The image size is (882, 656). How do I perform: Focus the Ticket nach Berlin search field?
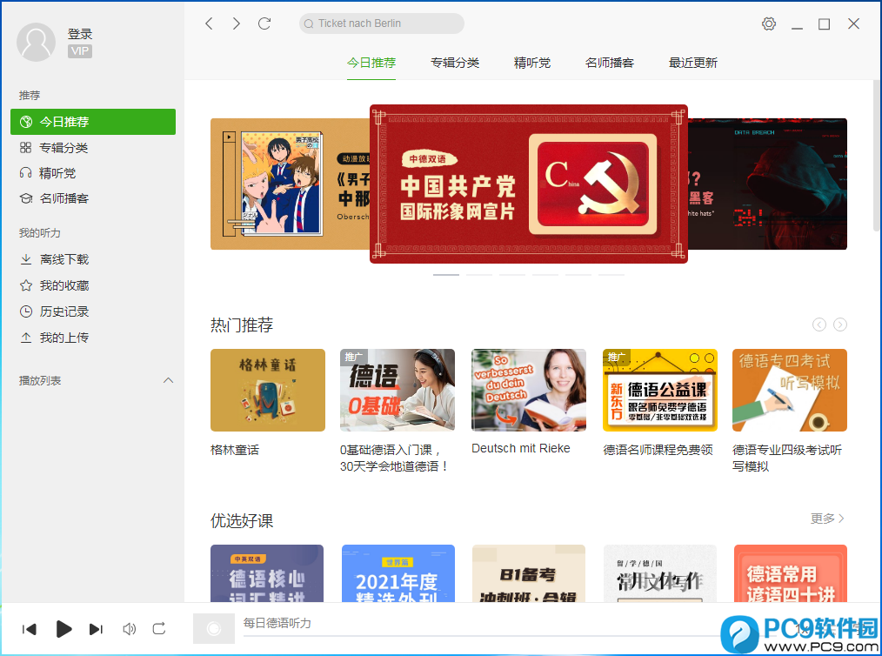coord(381,23)
